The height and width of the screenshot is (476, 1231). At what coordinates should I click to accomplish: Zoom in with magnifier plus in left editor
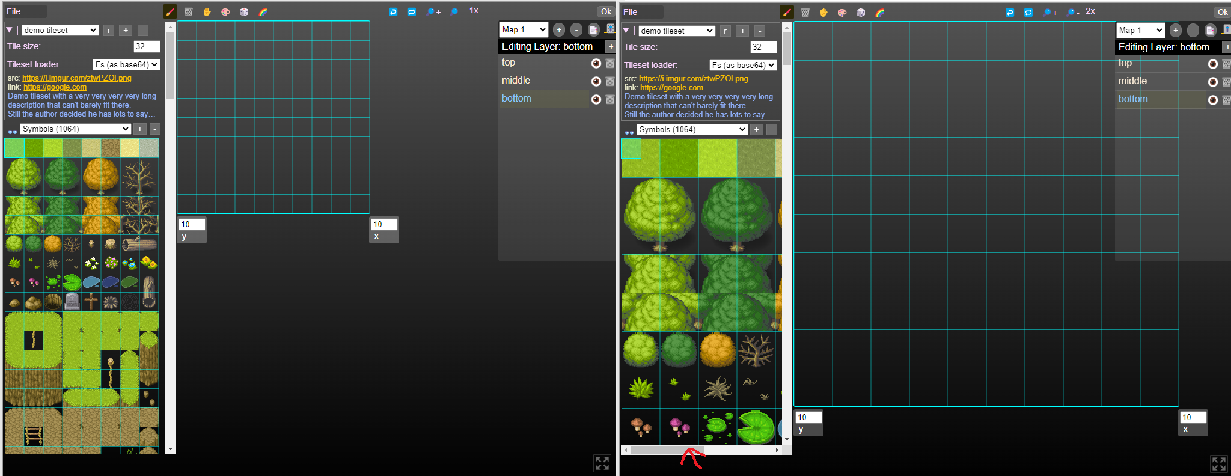pos(433,12)
